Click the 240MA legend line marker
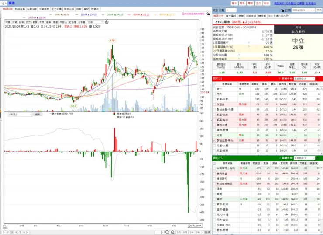The height and width of the screenshot is (235, 323). click(x=24, y=18)
